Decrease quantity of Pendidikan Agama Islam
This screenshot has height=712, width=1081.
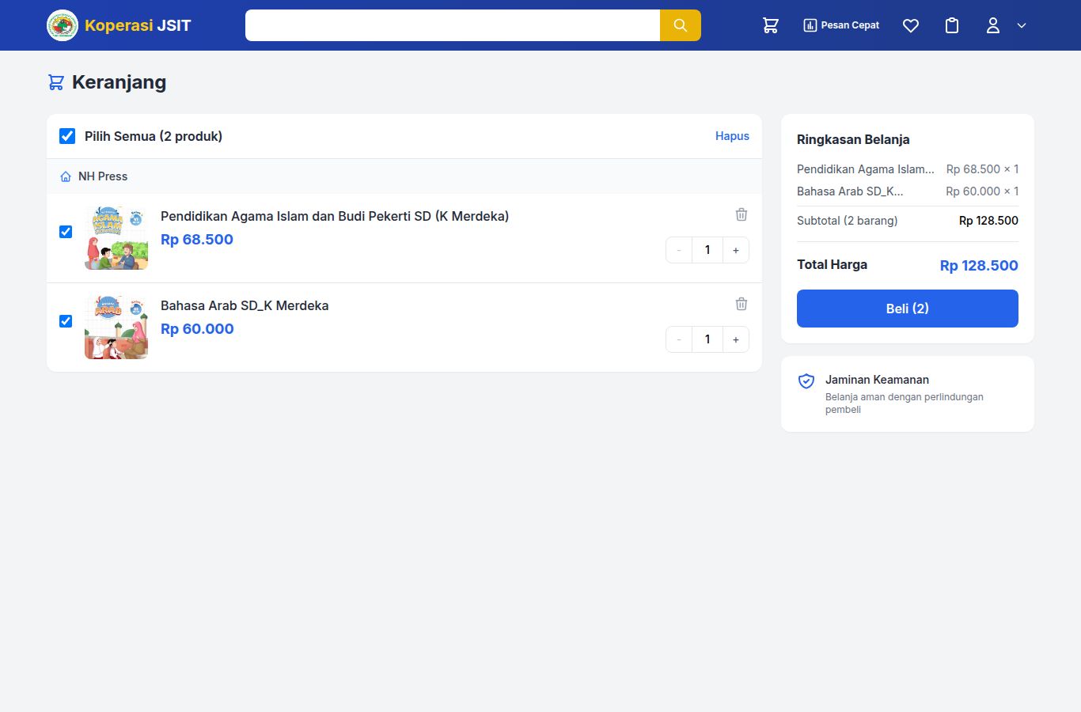679,250
